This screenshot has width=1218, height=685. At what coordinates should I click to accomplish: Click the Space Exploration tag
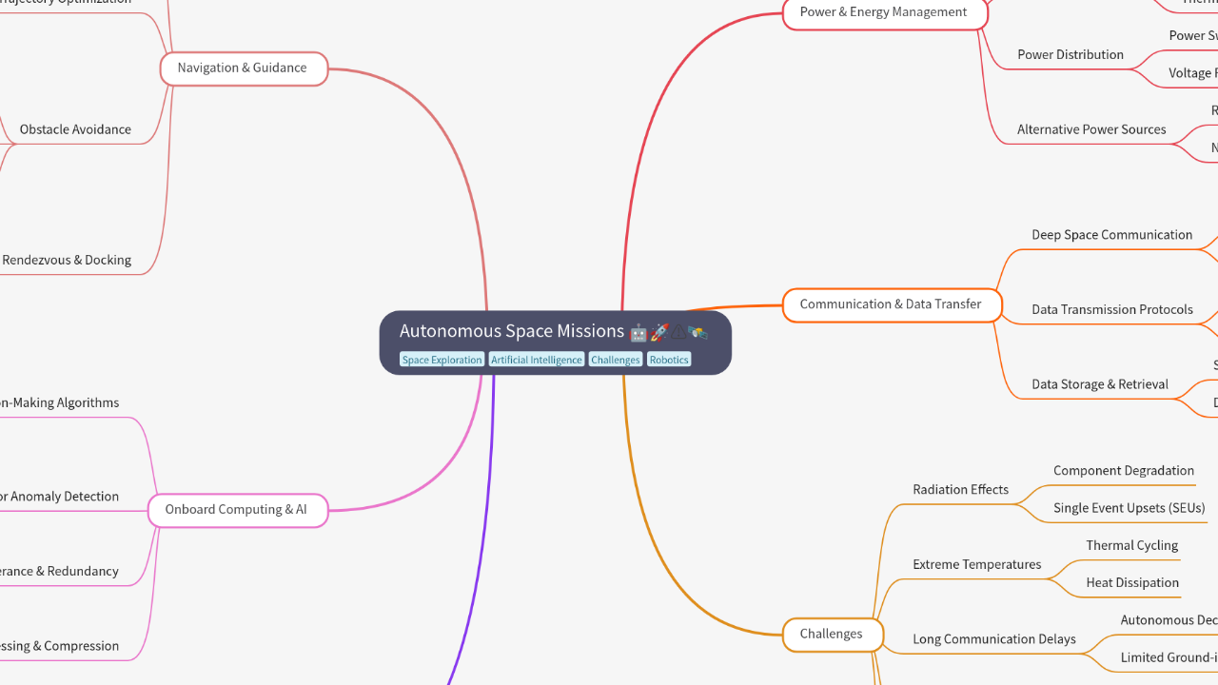(x=442, y=360)
